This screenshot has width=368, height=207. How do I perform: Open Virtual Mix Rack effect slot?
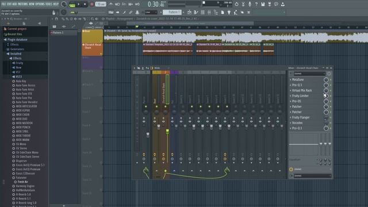pos(302,91)
